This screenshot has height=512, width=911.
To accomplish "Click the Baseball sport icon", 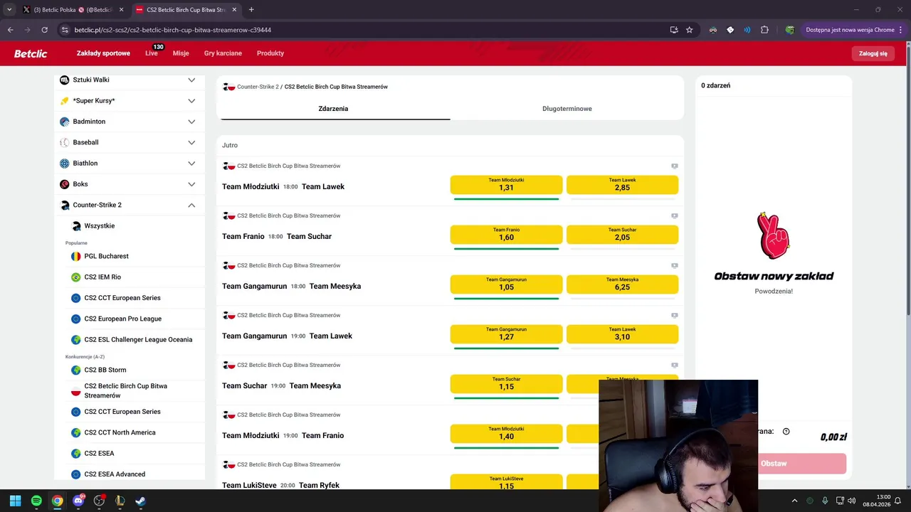I will coord(65,142).
